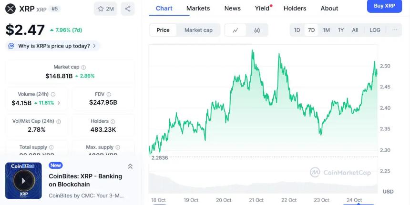Screen dimensions: 410x205
Task: Switch to the candlestick chart icon
Action: (x=257, y=30)
